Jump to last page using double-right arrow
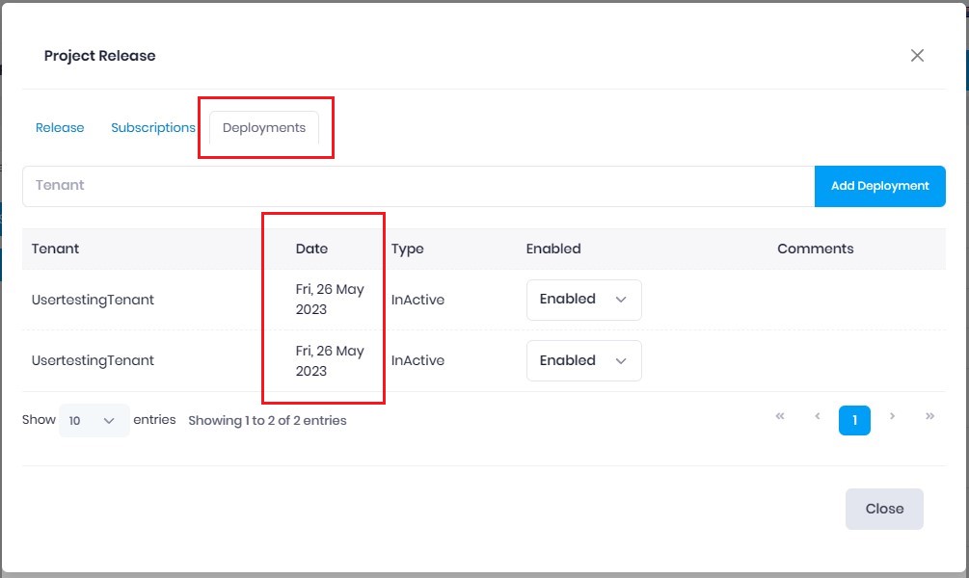This screenshot has height=578, width=969. click(x=929, y=417)
